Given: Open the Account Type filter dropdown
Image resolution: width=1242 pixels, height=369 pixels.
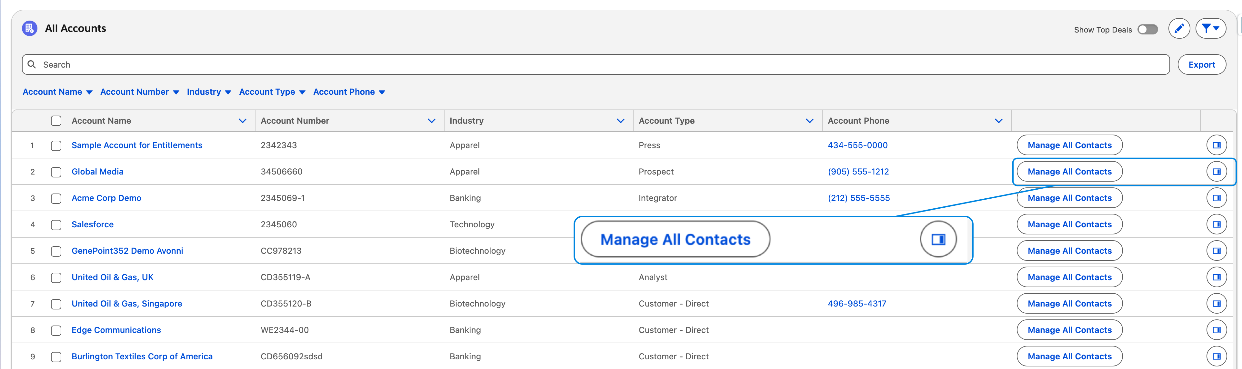Looking at the screenshot, I should click(272, 92).
